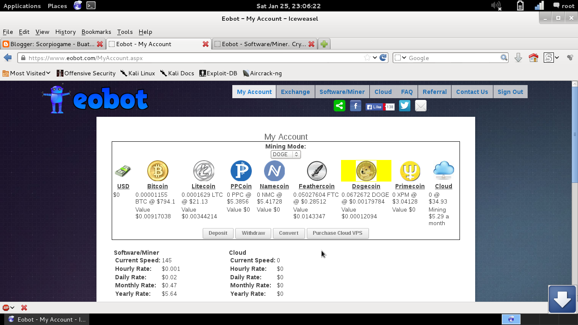Open the History menu
The height and width of the screenshot is (325, 578).
65,32
